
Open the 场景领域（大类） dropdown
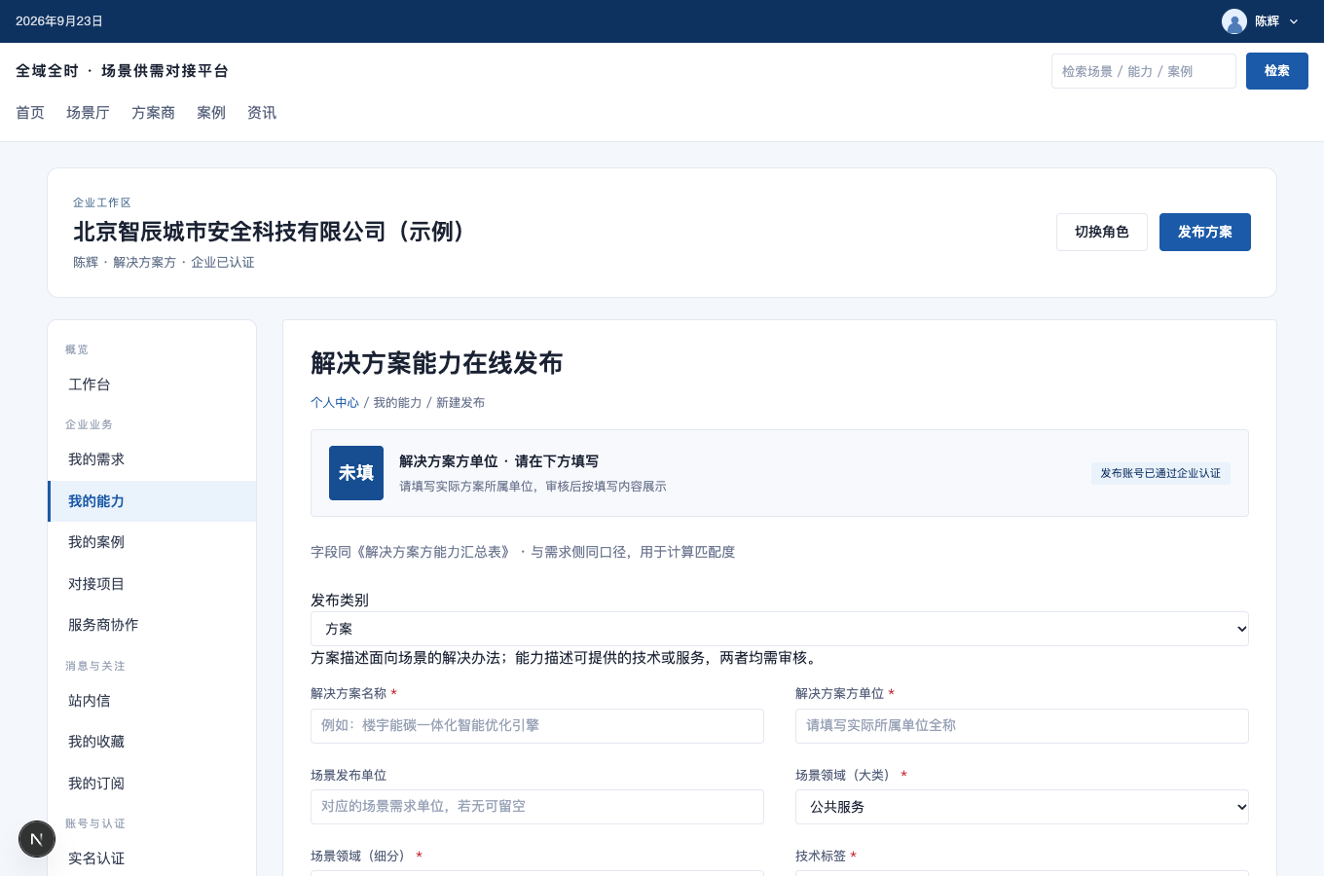tap(1021, 807)
